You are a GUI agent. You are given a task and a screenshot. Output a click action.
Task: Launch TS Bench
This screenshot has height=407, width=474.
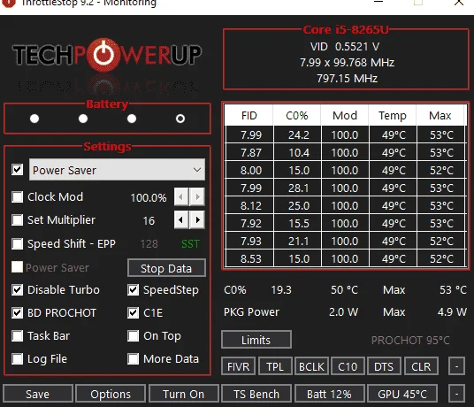click(256, 394)
